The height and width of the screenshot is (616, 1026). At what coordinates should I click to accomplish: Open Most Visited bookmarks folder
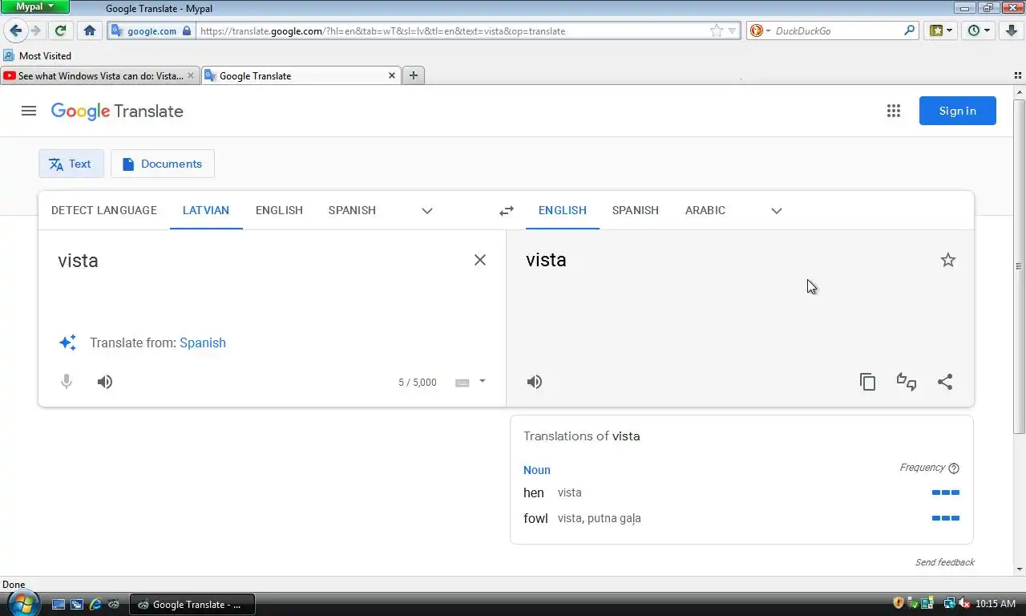38,56
